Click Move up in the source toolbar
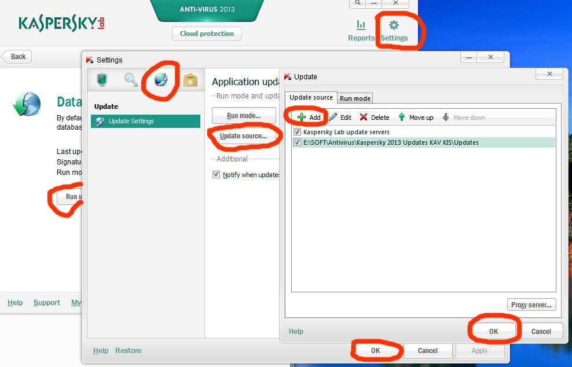This screenshot has width=572, height=367. point(416,117)
